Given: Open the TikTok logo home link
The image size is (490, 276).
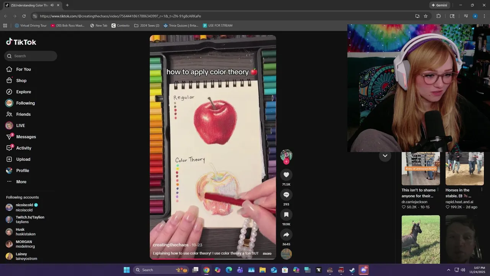Looking at the screenshot, I should click(x=21, y=42).
